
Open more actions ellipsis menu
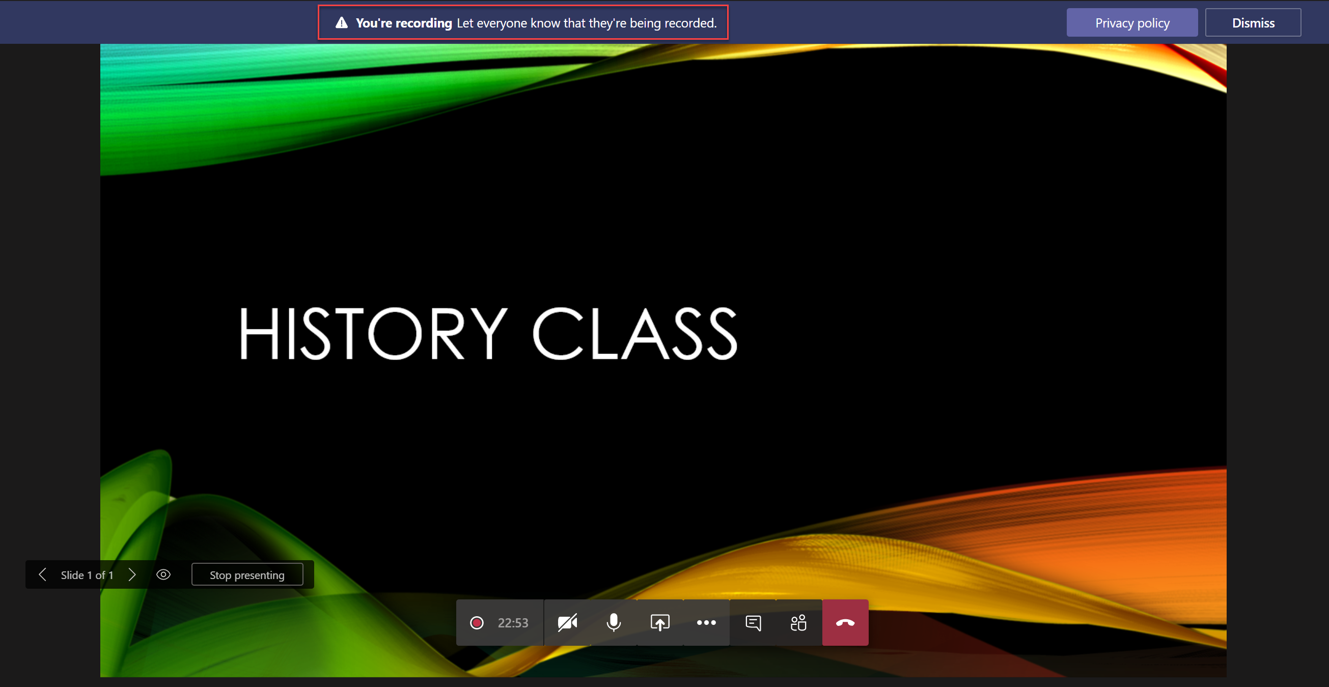click(x=706, y=622)
